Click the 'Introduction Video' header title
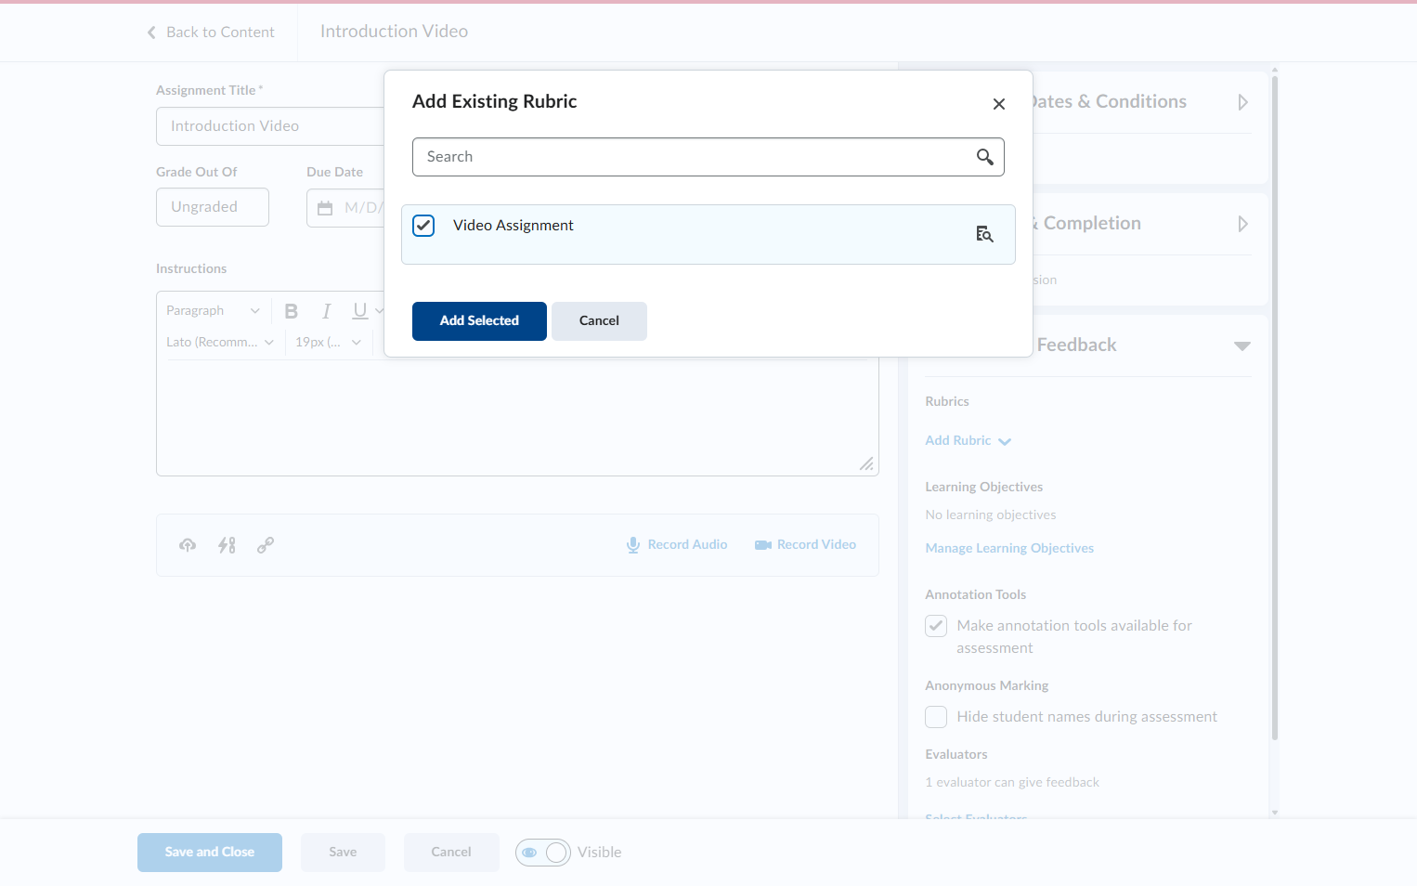1417x886 pixels. (395, 32)
